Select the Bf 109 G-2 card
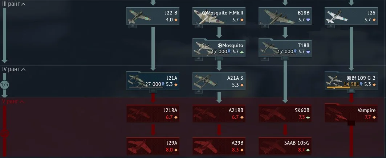Viewport: 386px width, 158px height. [x=351, y=81]
